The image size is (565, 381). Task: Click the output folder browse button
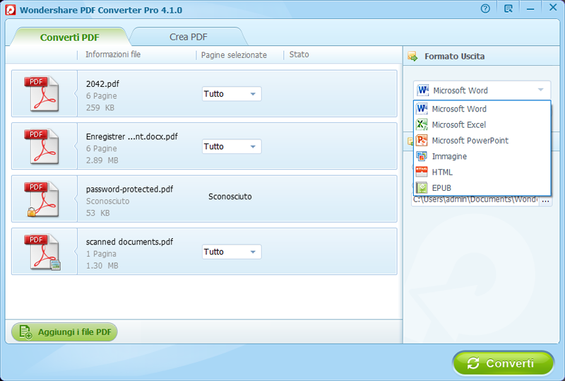click(x=545, y=201)
